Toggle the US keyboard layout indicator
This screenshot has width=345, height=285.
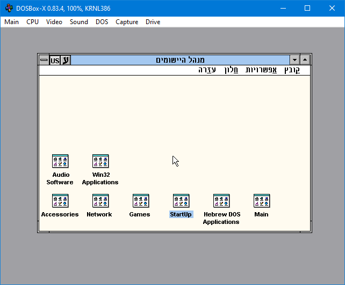tap(55, 60)
